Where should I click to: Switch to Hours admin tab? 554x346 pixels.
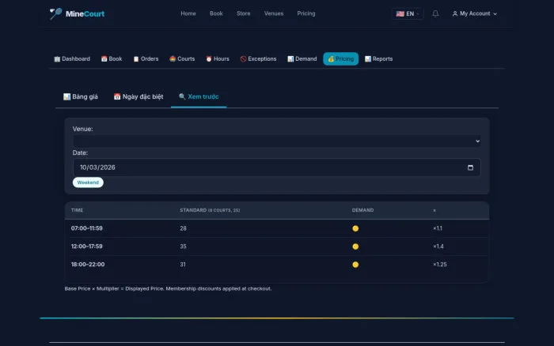[218, 59]
